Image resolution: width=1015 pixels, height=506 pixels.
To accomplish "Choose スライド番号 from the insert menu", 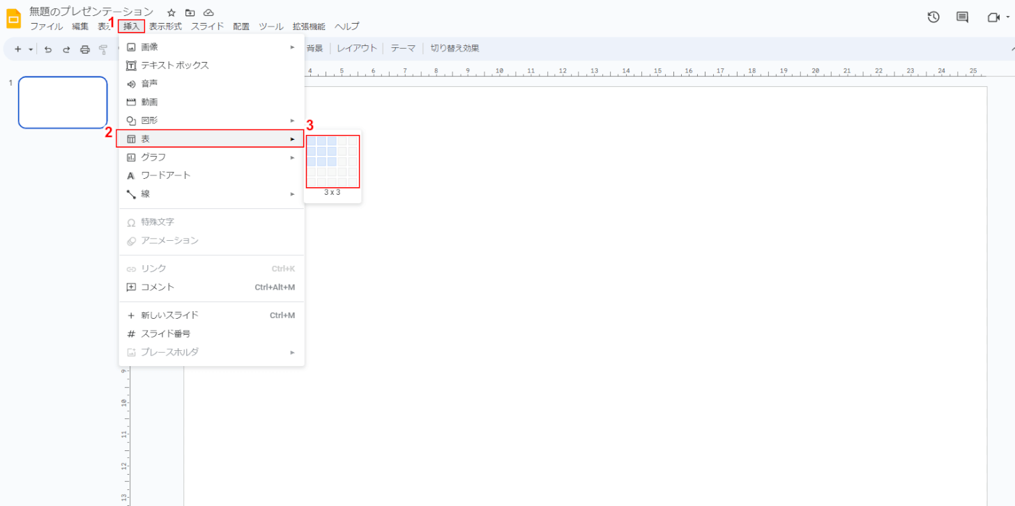I will [x=211, y=333].
